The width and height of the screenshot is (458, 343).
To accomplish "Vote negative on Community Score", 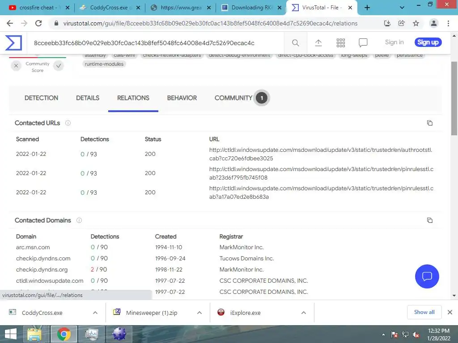I will click(x=16, y=66).
